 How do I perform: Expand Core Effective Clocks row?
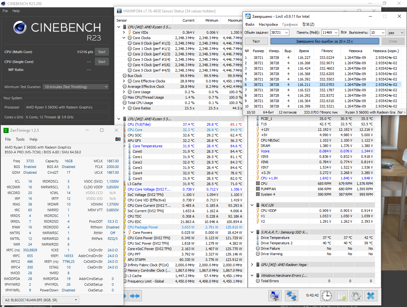click(x=124, y=81)
